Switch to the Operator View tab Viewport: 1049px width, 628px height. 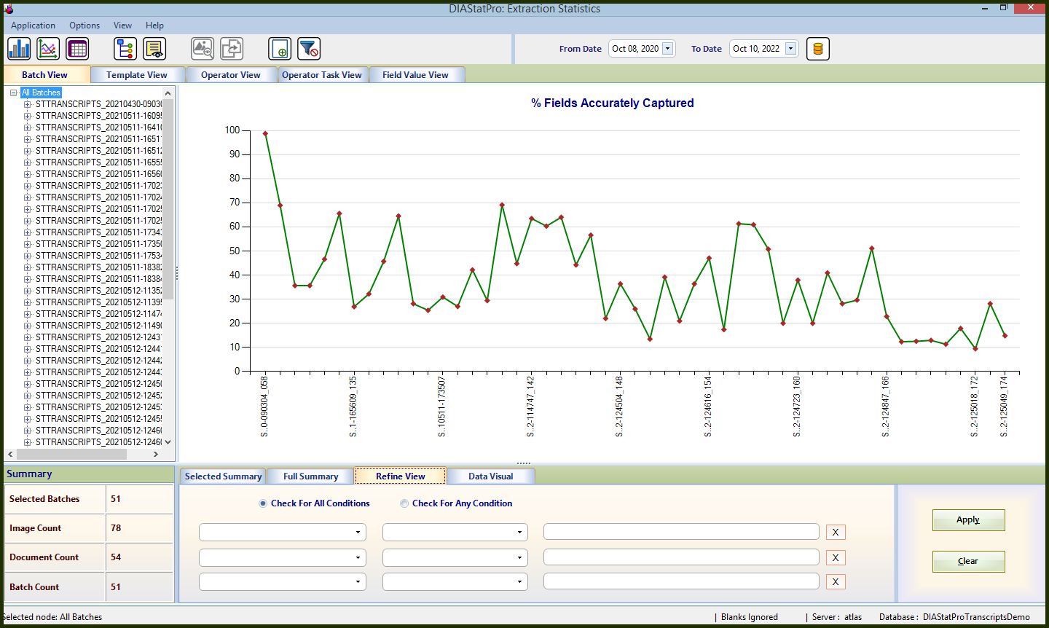tap(231, 75)
